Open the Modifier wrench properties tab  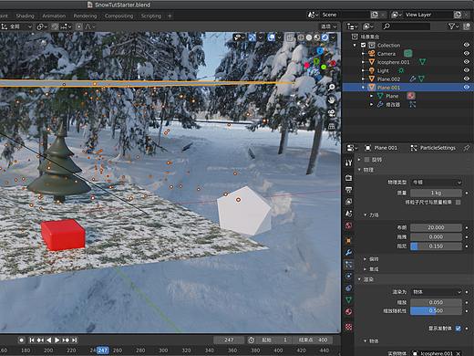pyautogui.click(x=348, y=253)
